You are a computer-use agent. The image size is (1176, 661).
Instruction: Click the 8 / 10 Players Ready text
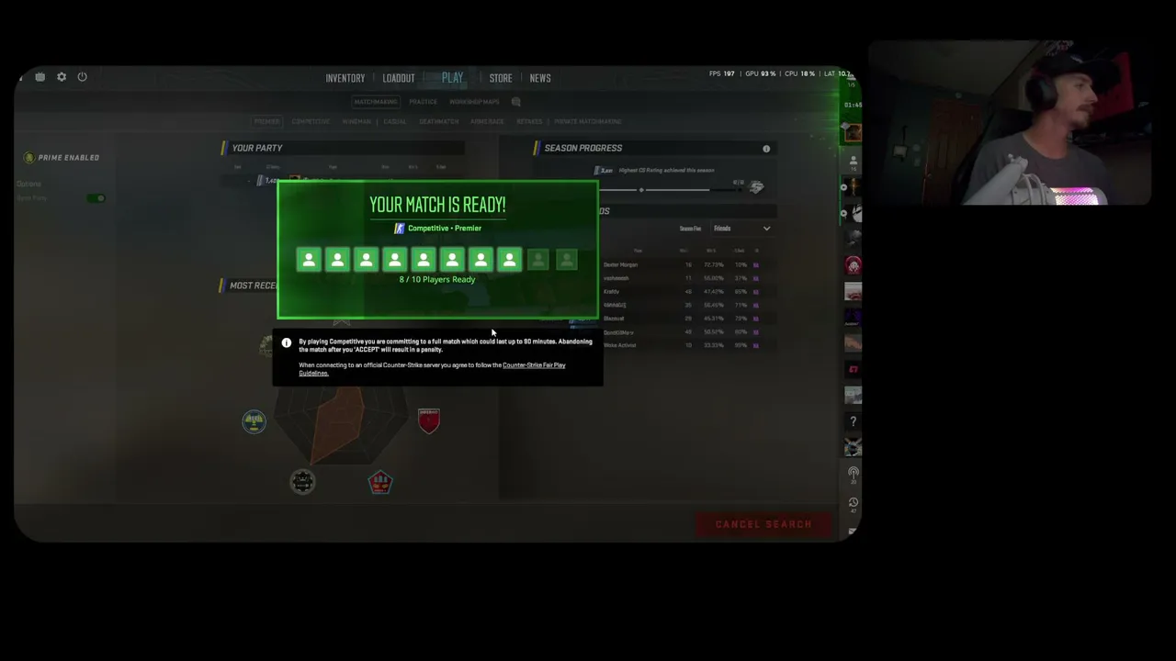437,279
